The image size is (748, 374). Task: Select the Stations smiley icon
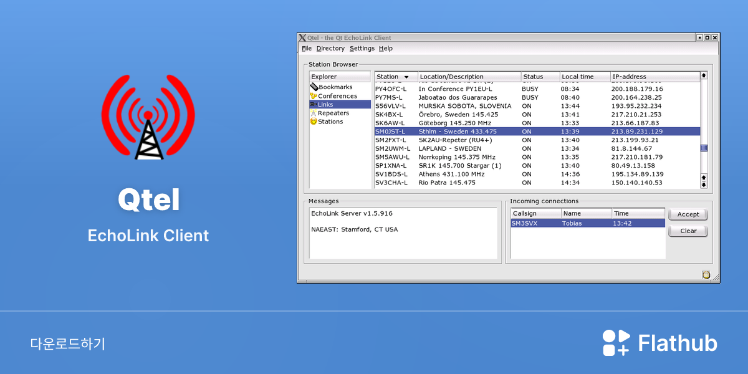pyautogui.click(x=314, y=122)
